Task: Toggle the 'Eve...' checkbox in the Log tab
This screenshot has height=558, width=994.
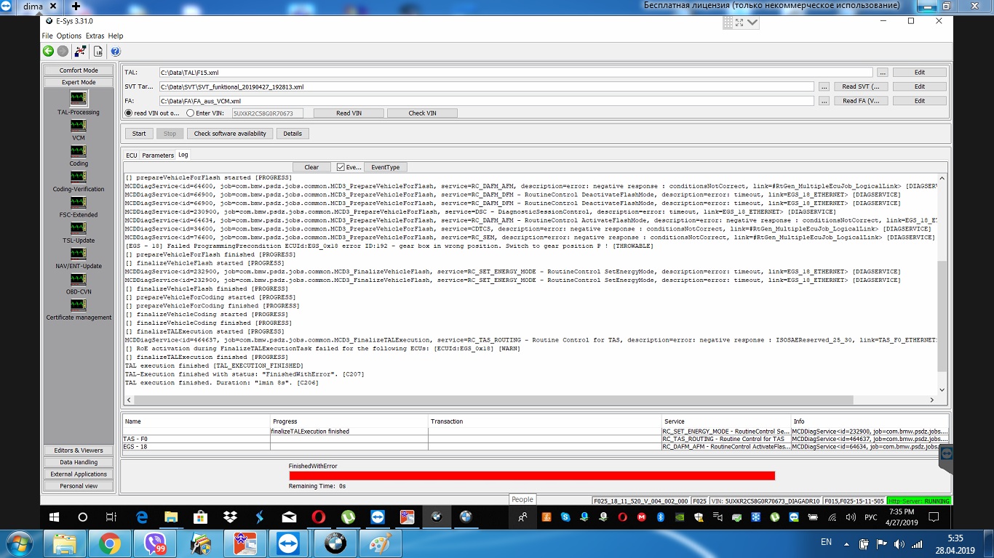Action: [341, 167]
